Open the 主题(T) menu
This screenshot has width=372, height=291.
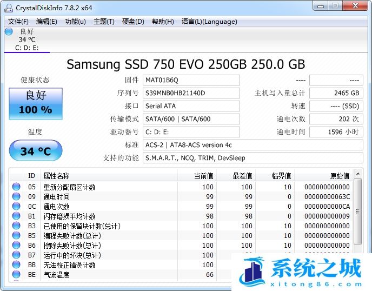[x=104, y=22]
